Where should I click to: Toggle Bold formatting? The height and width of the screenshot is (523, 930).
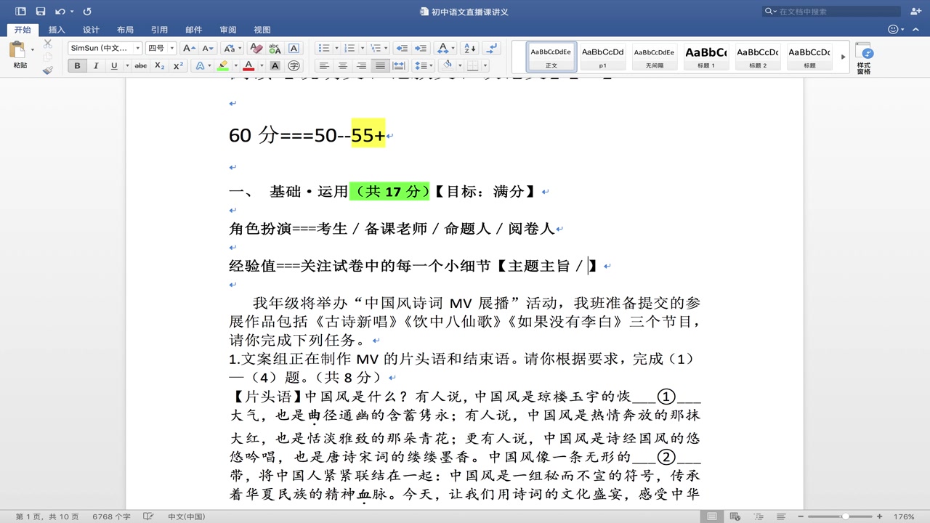(77, 65)
